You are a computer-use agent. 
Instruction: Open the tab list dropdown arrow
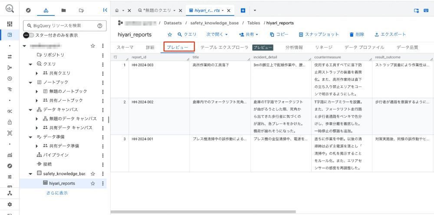(255, 10)
